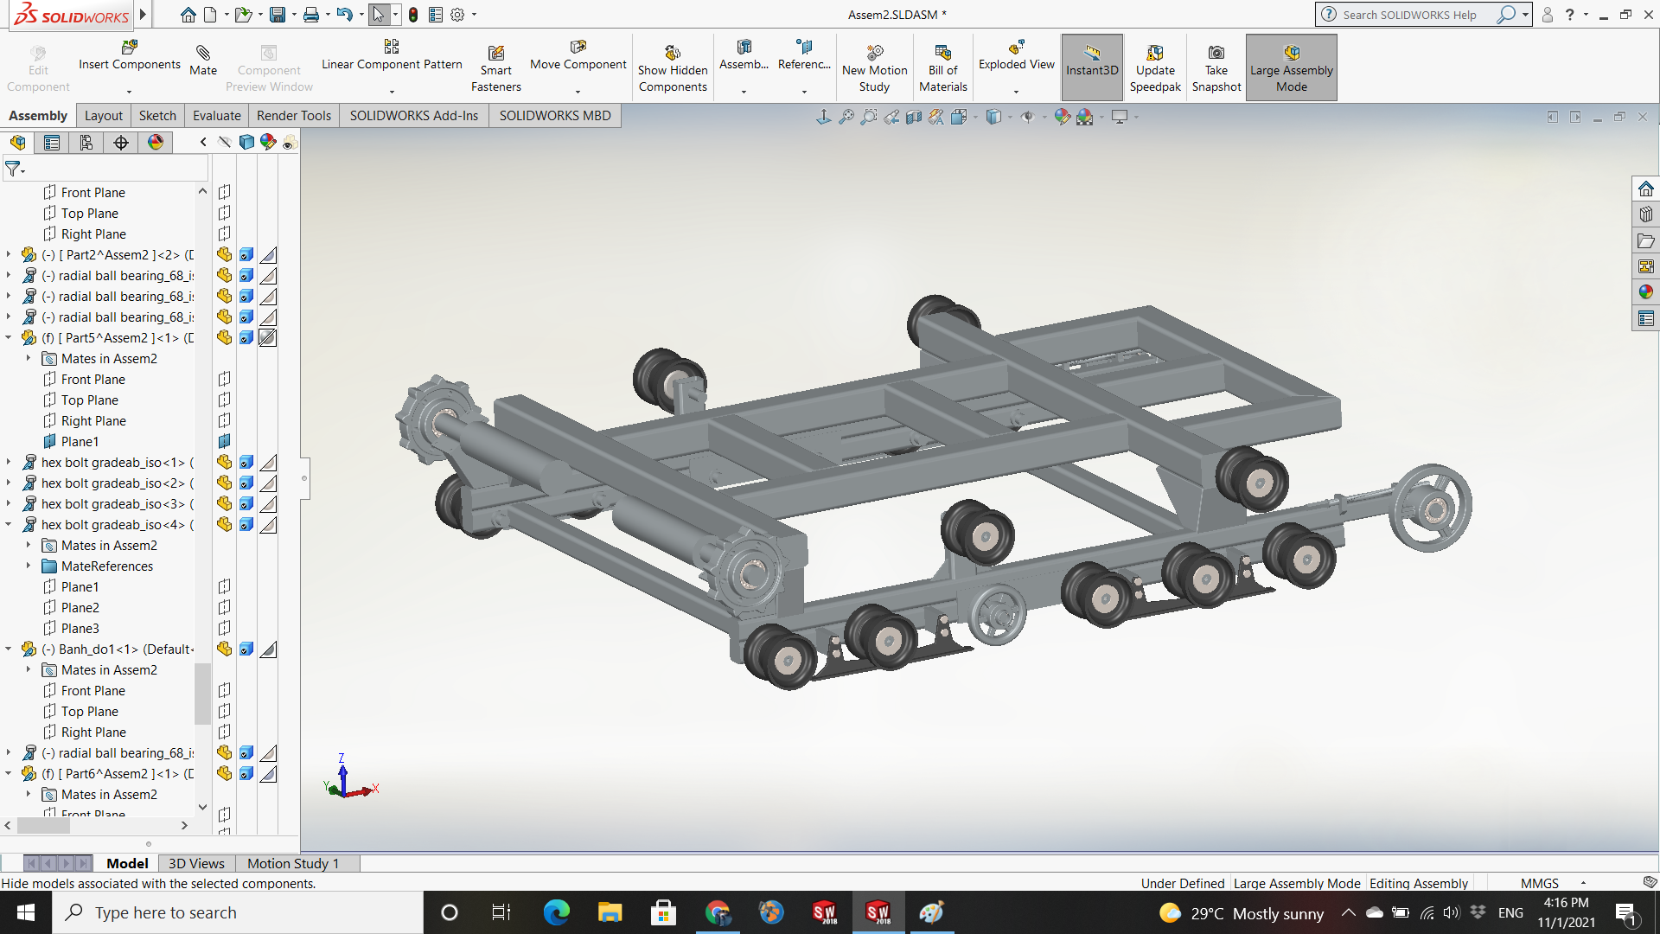The image size is (1660, 934).
Task: Open Exploded View dropdown arrow
Action: tap(1016, 91)
